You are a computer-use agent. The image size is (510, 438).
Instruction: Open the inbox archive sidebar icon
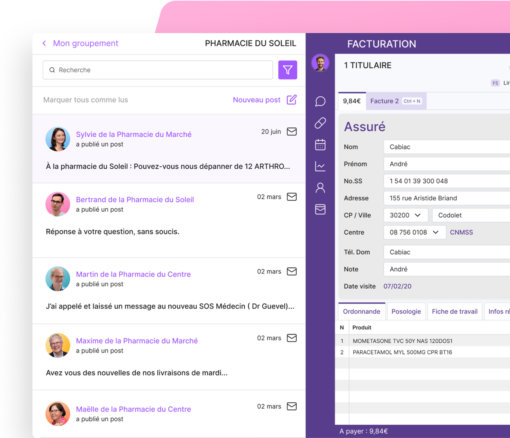click(320, 209)
